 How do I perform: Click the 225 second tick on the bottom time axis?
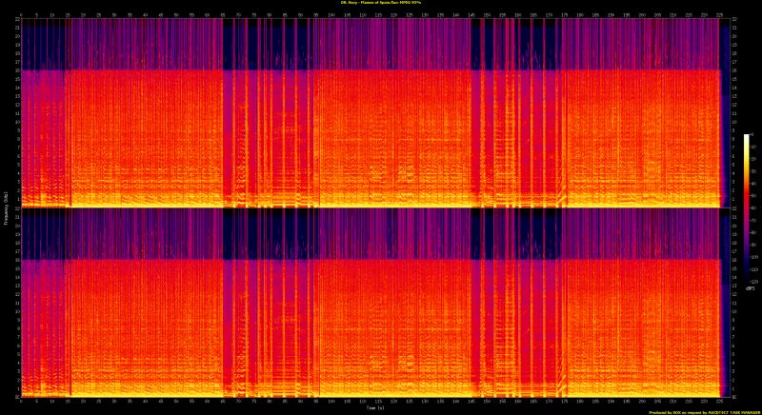click(720, 402)
